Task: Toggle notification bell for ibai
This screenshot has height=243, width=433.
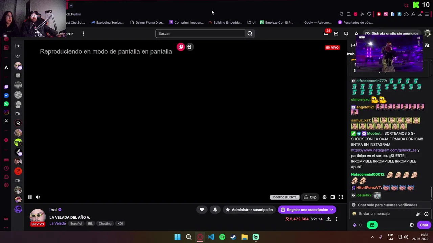Action: coord(215,210)
